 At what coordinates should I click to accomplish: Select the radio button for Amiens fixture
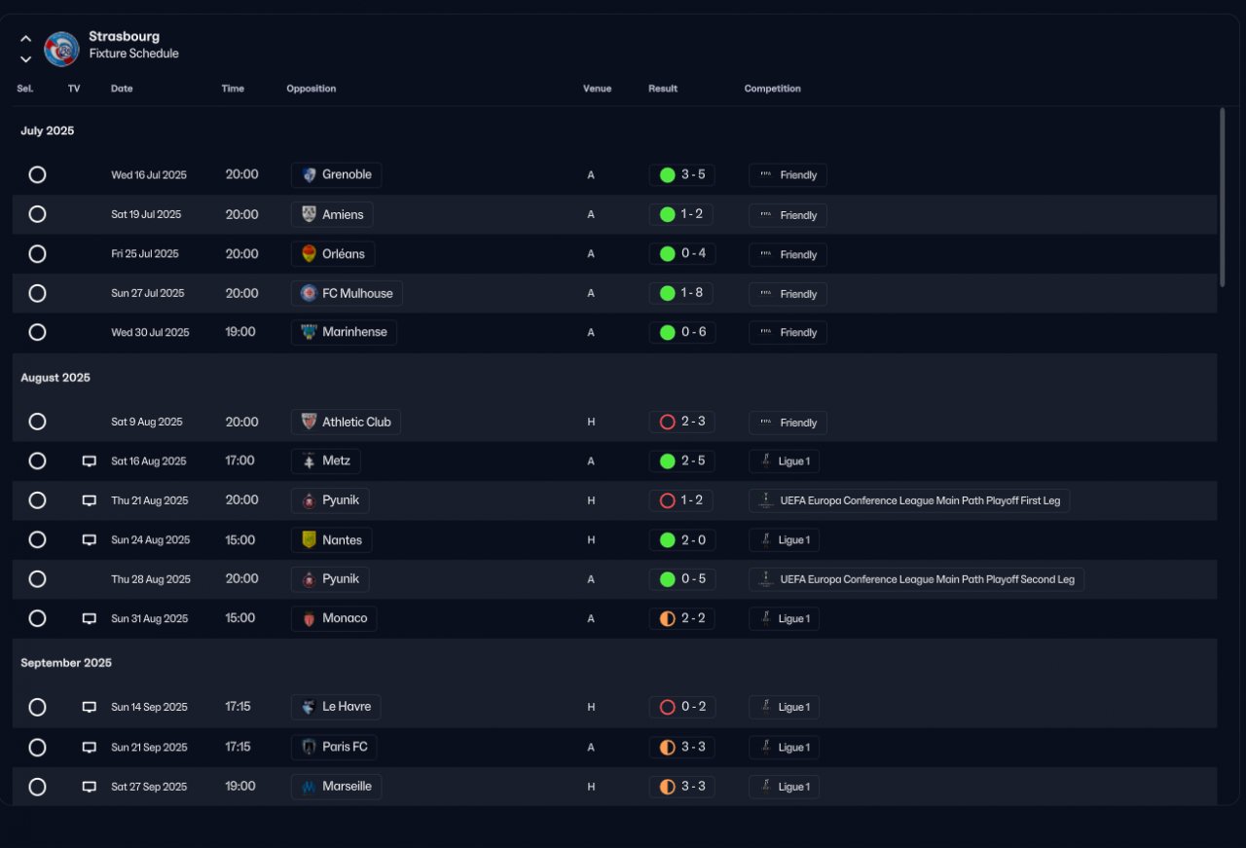[37, 214]
